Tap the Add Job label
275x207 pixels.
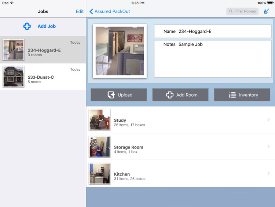[x=47, y=26]
